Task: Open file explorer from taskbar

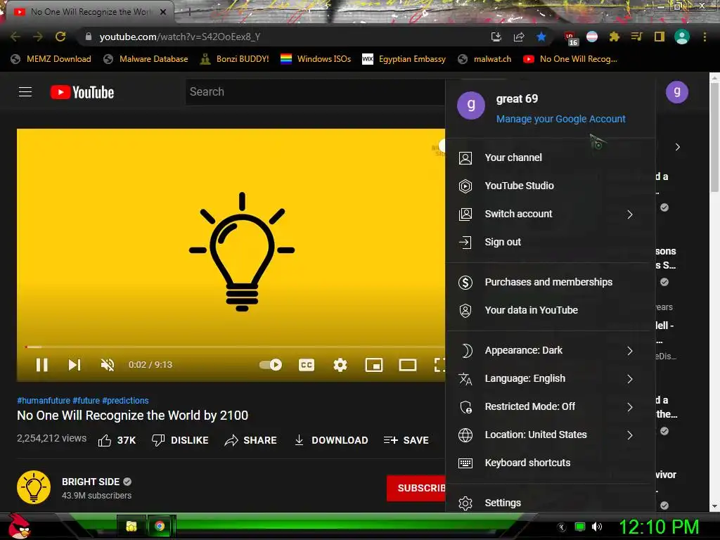Action: 131,526
